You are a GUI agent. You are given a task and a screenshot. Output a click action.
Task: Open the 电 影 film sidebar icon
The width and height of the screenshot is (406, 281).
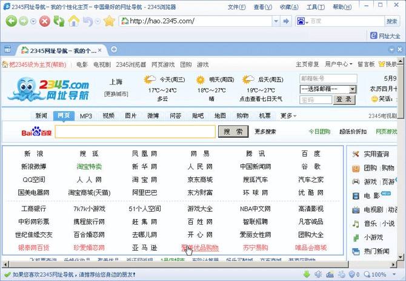pos(356,195)
